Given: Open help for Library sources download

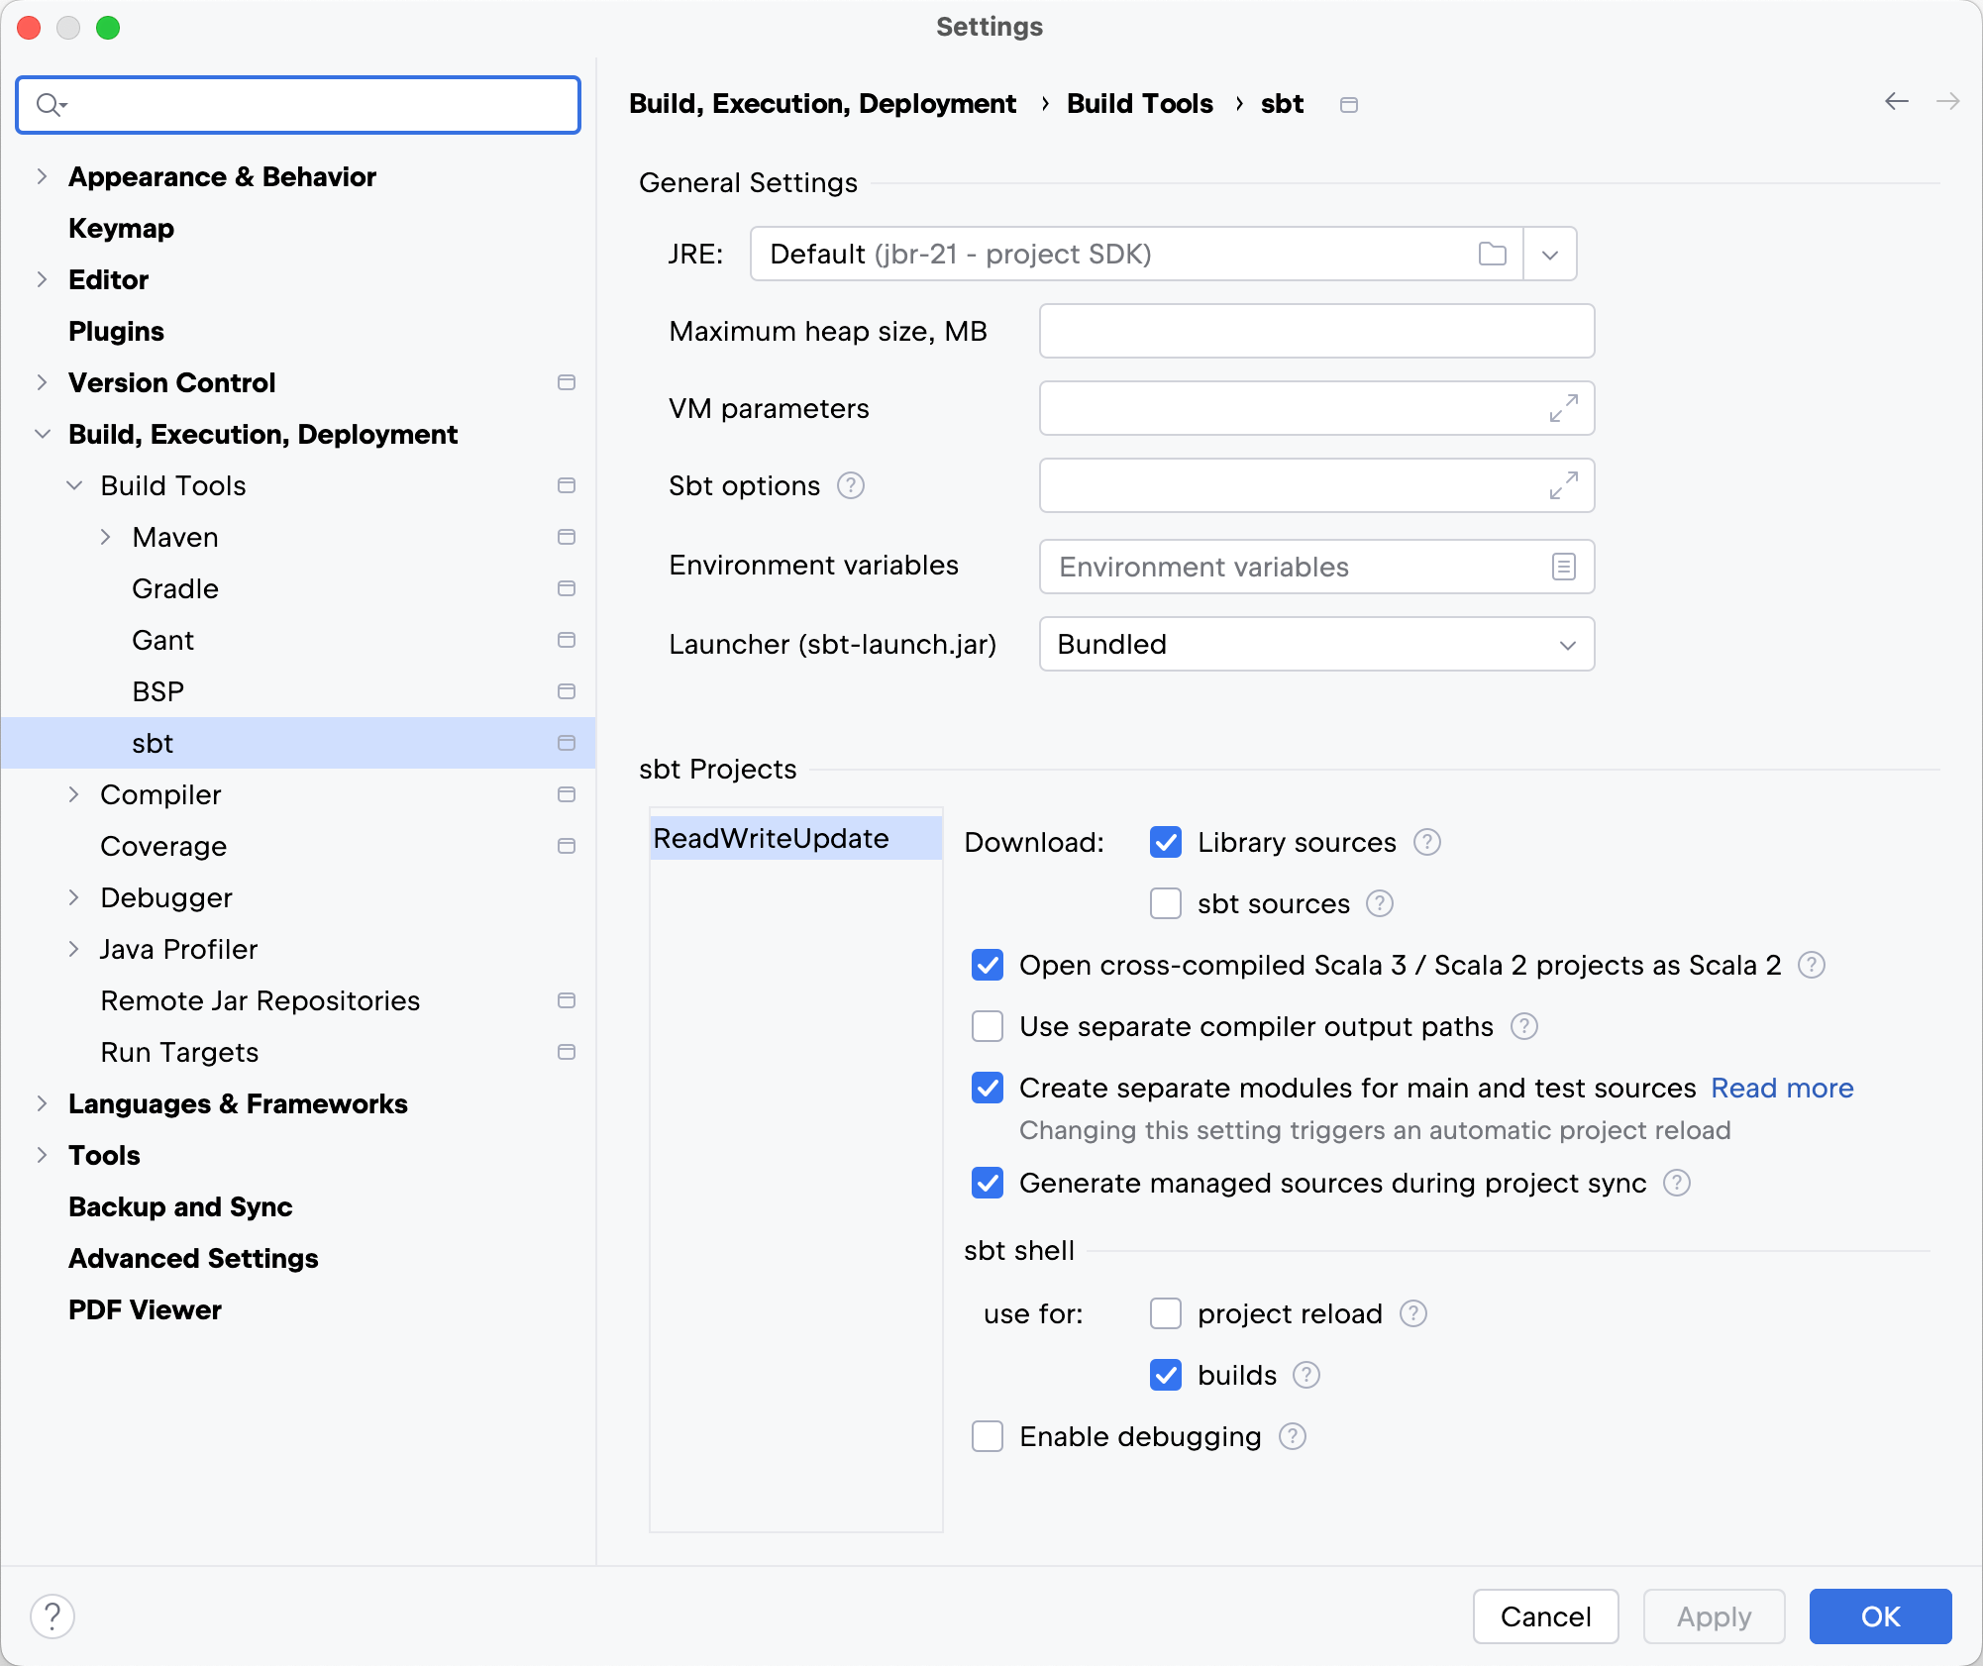Looking at the screenshot, I should pyautogui.click(x=1426, y=842).
